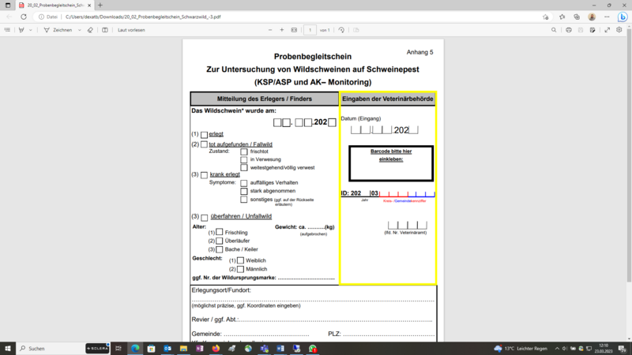Screen dimensions: 632x355
Task: Toggle page view layout icon
Action: 105,30
